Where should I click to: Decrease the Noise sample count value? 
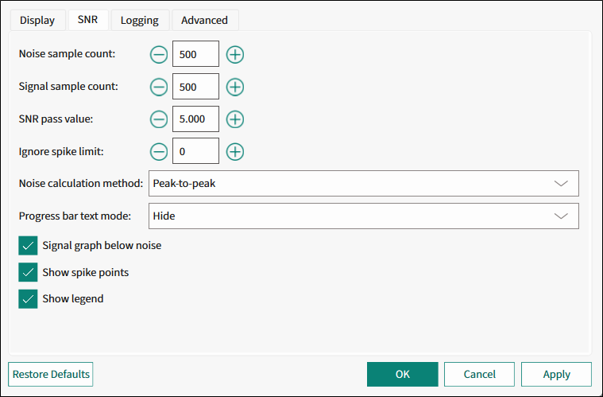click(x=158, y=54)
